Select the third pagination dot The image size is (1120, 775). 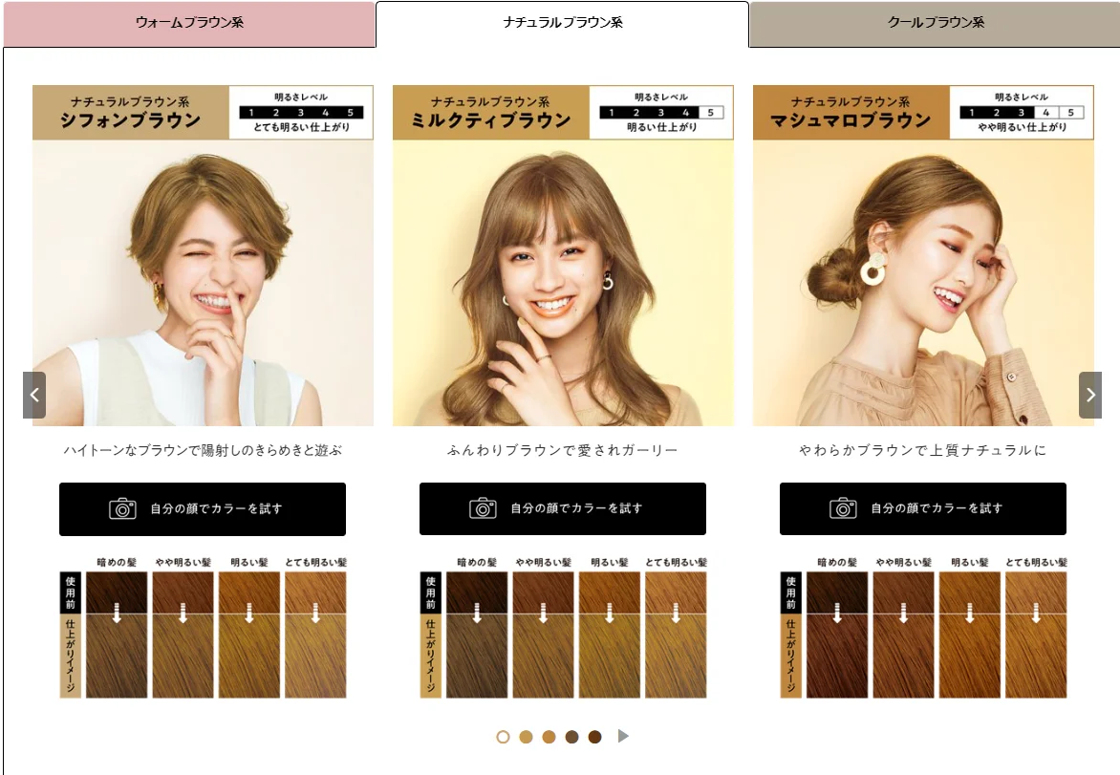pyautogui.click(x=549, y=737)
